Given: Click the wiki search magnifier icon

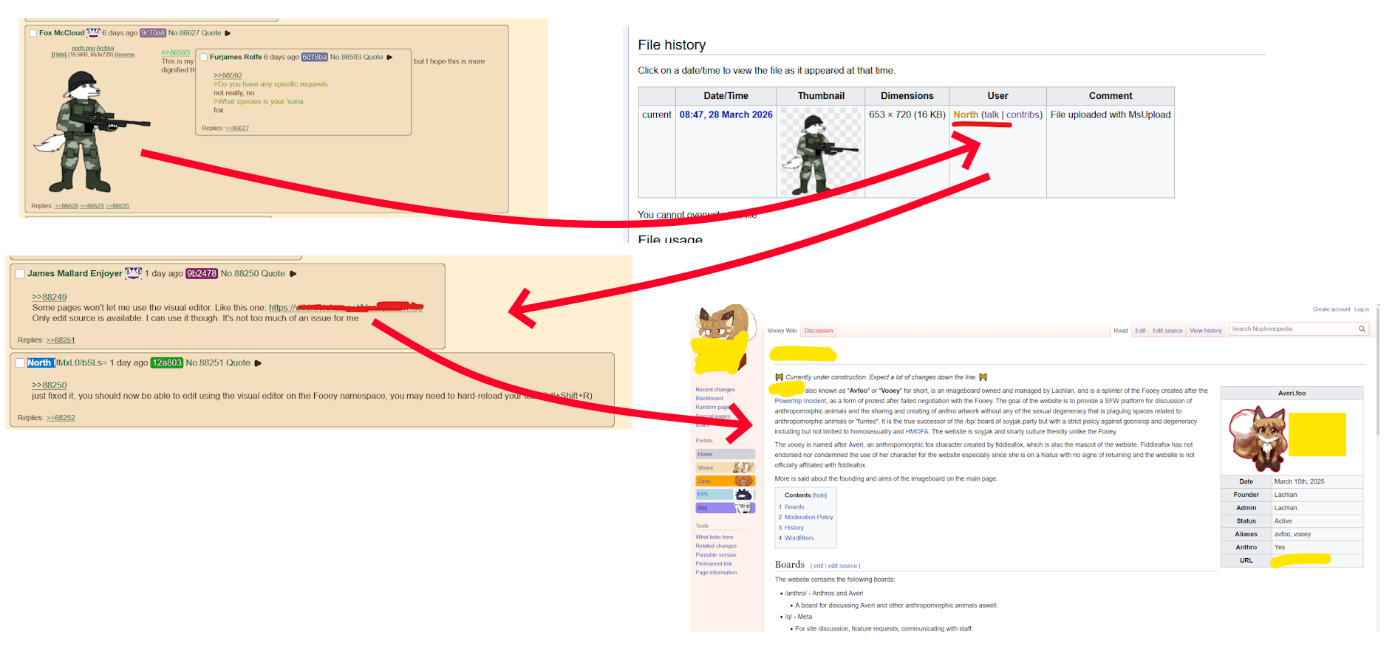Looking at the screenshot, I should [1362, 329].
